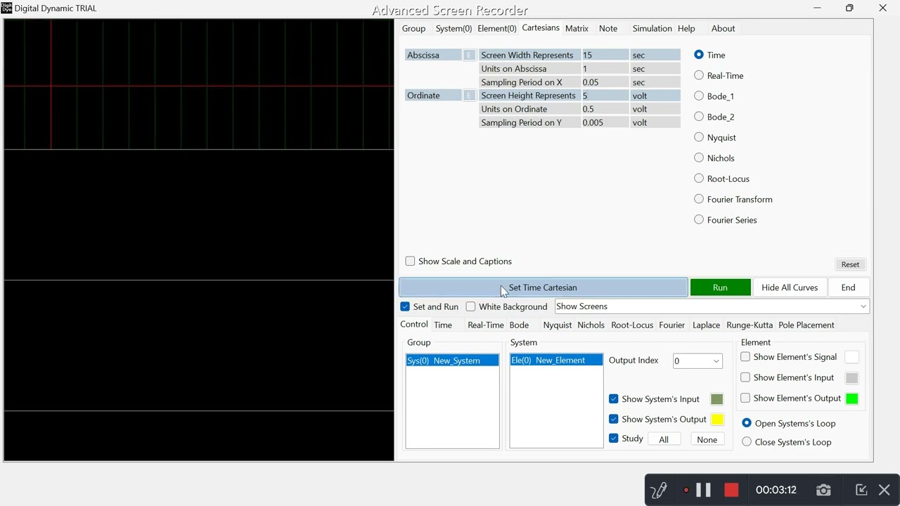Pause the screen recording
The height and width of the screenshot is (506, 900).
703,490
